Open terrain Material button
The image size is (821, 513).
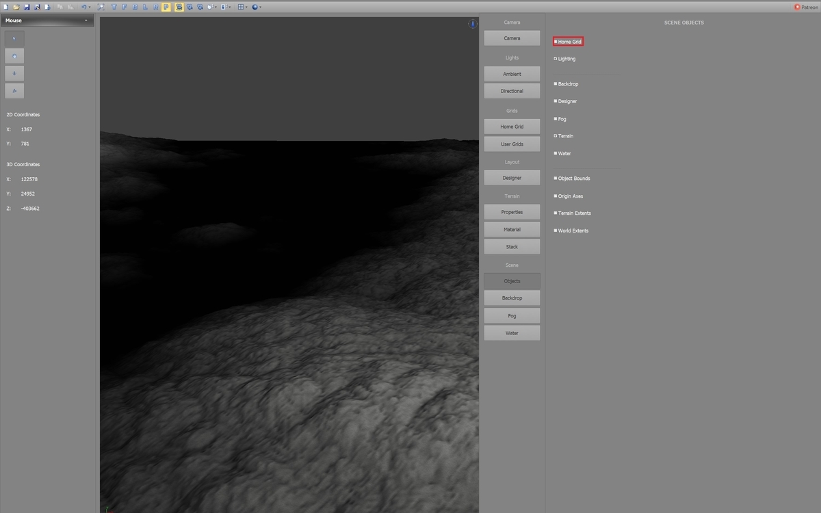(x=512, y=230)
